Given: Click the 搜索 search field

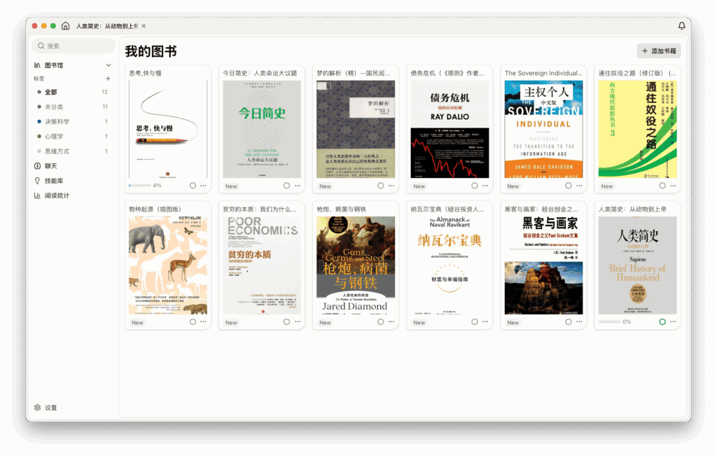Looking at the screenshot, I should coord(73,45).
